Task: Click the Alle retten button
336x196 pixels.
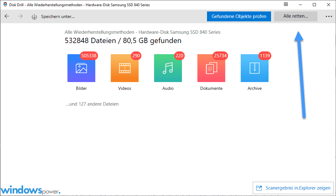Action: point(296,16)
